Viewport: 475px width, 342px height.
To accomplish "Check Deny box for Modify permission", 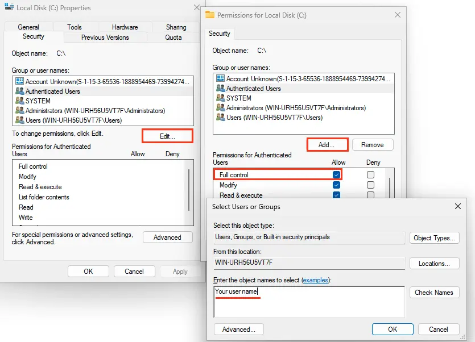I will pos(371,185).
